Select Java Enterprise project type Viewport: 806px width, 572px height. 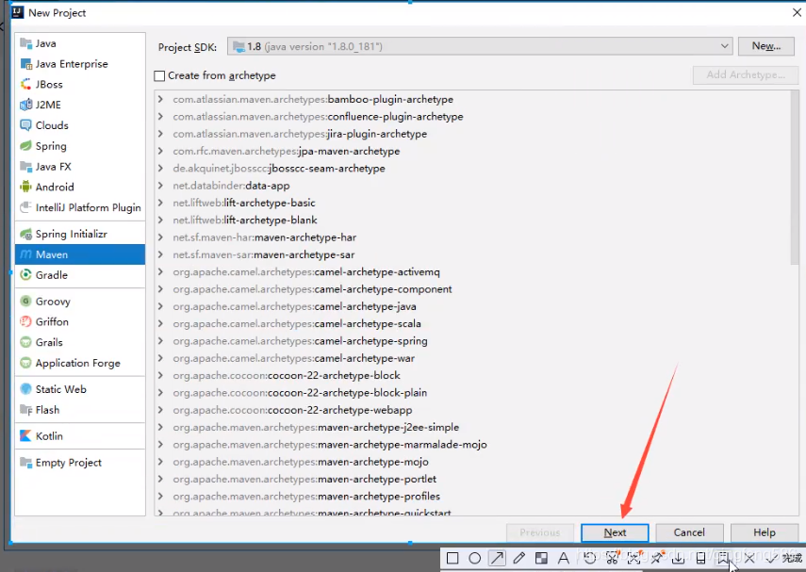click(80, 64)
